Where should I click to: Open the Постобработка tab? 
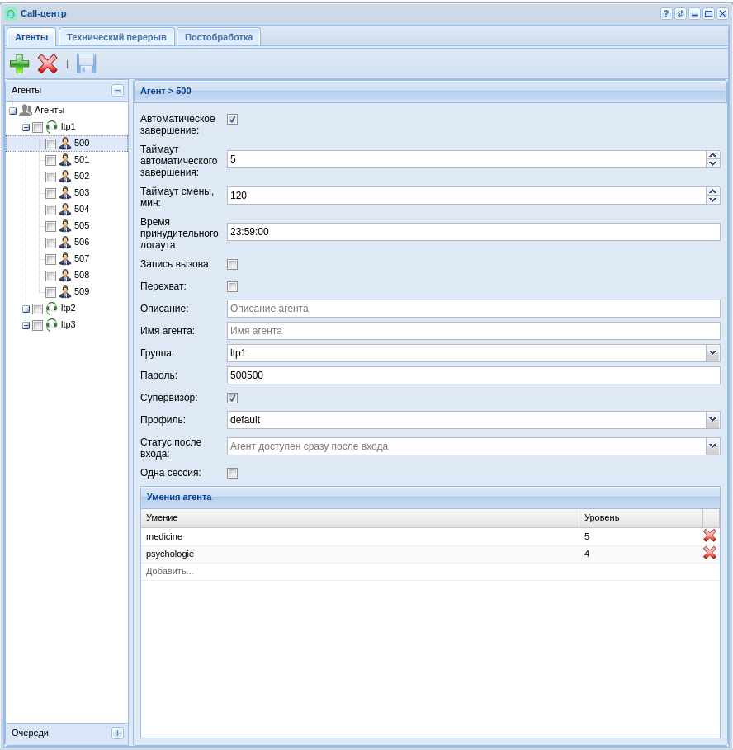coord(219,37)
